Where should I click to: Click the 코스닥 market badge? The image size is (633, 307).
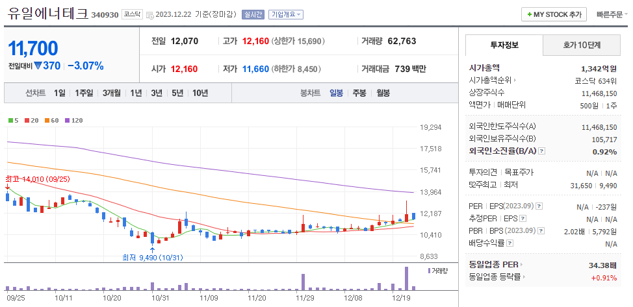(x=132, y=15)
